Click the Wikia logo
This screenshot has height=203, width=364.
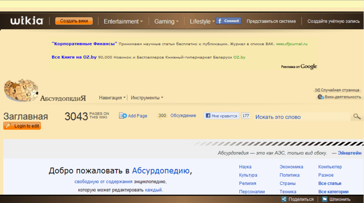[x=27, y=20]
